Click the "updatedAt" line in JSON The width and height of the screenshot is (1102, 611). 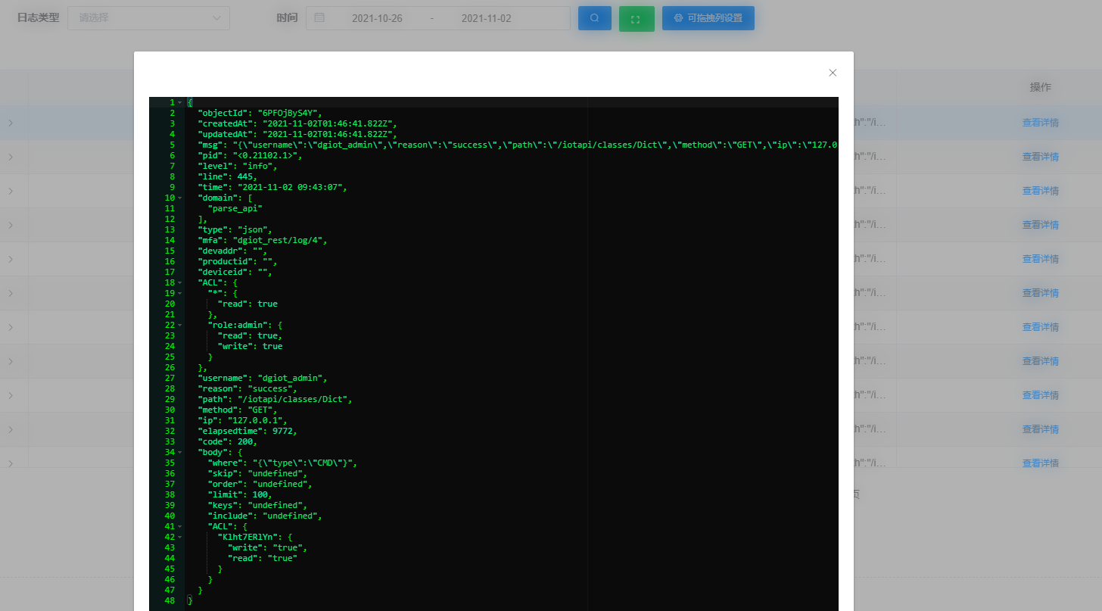pyautogui.click(x=297, y=134)
